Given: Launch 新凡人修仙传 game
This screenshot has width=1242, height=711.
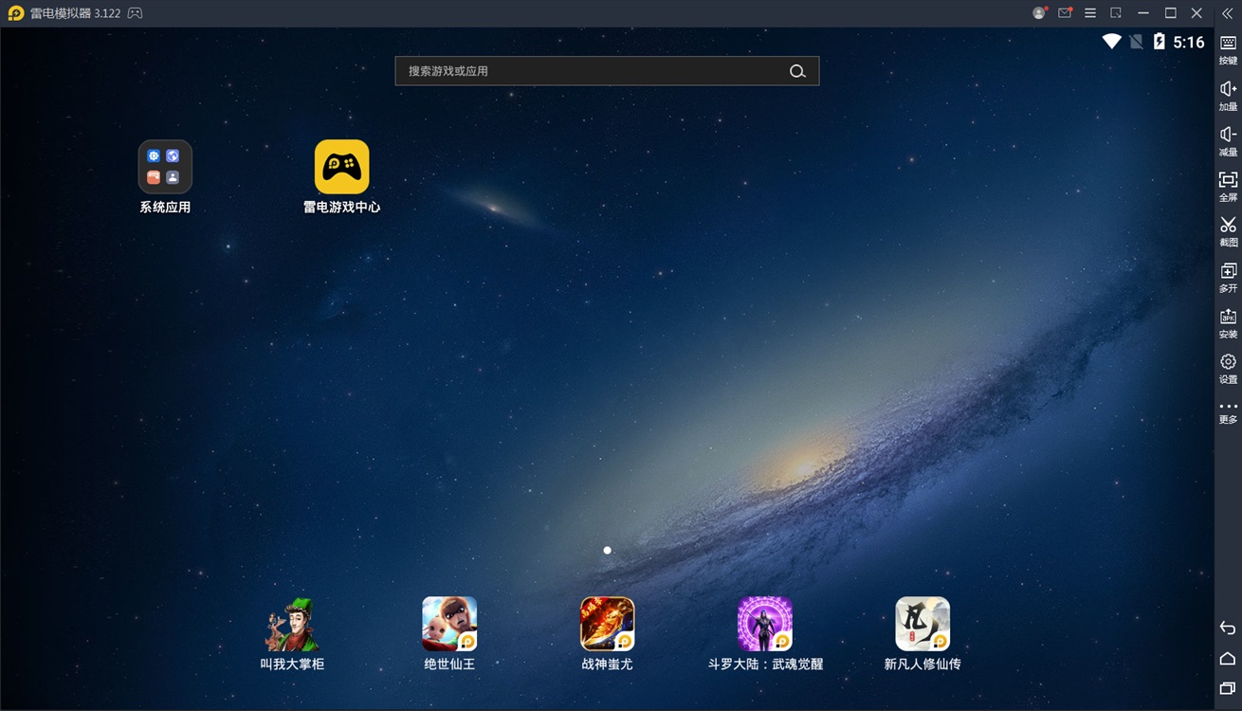Looking at the screenshot, I should pos(922,624).
